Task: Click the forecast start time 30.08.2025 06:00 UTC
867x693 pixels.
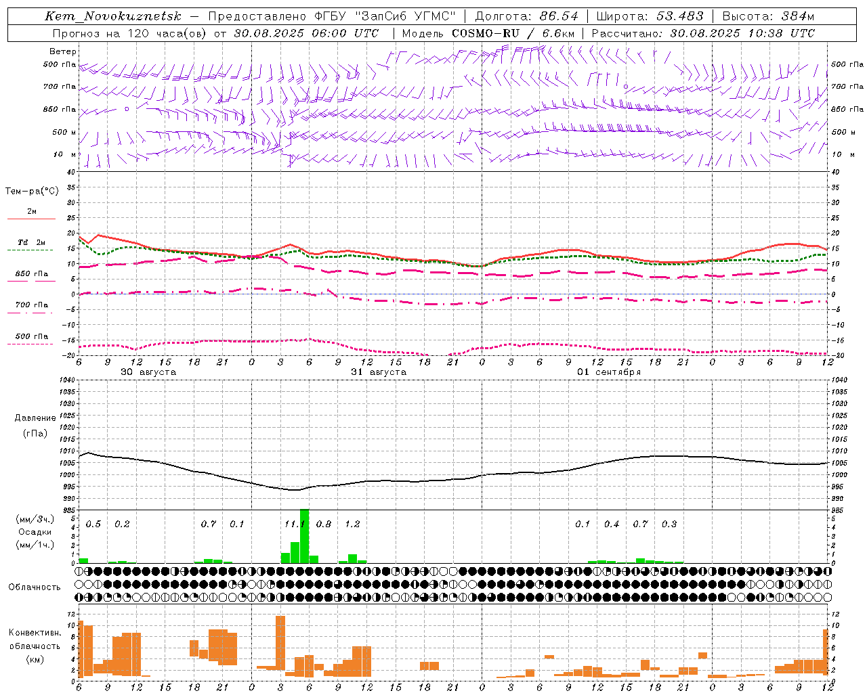Action: [x=306, y=33]
